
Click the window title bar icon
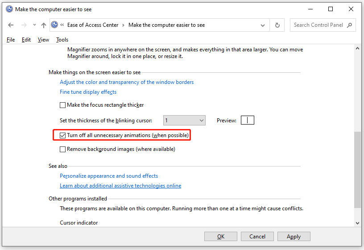click(9, 9)
